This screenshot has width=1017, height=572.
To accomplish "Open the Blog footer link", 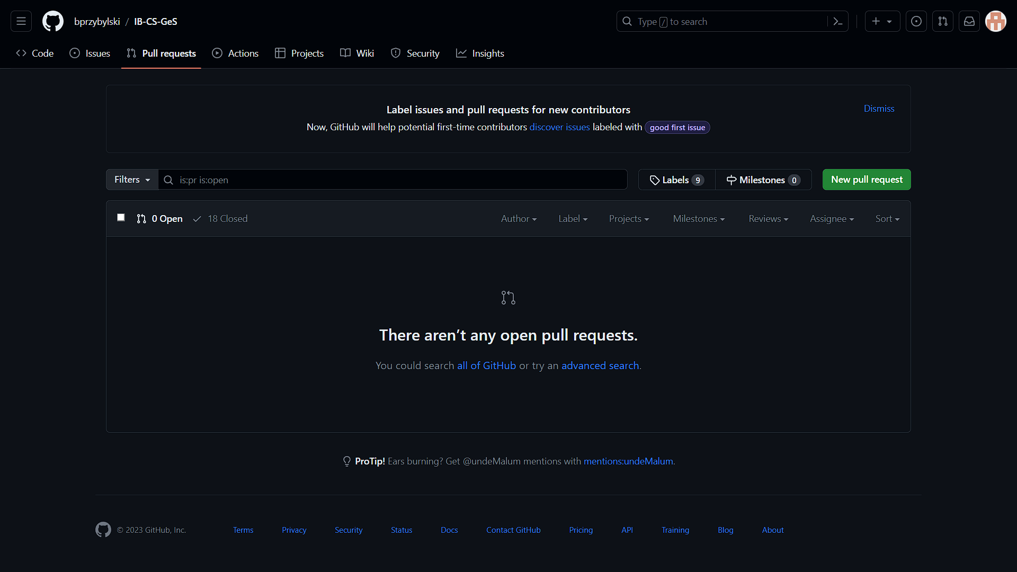I will click(726, 530).
